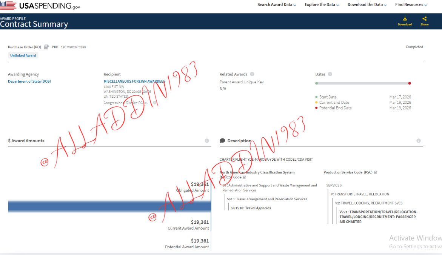The height and width of the screenshot is (255, 442).
Task: Click the Parent Award Unique Key label
Action: (x=242, y=82)
